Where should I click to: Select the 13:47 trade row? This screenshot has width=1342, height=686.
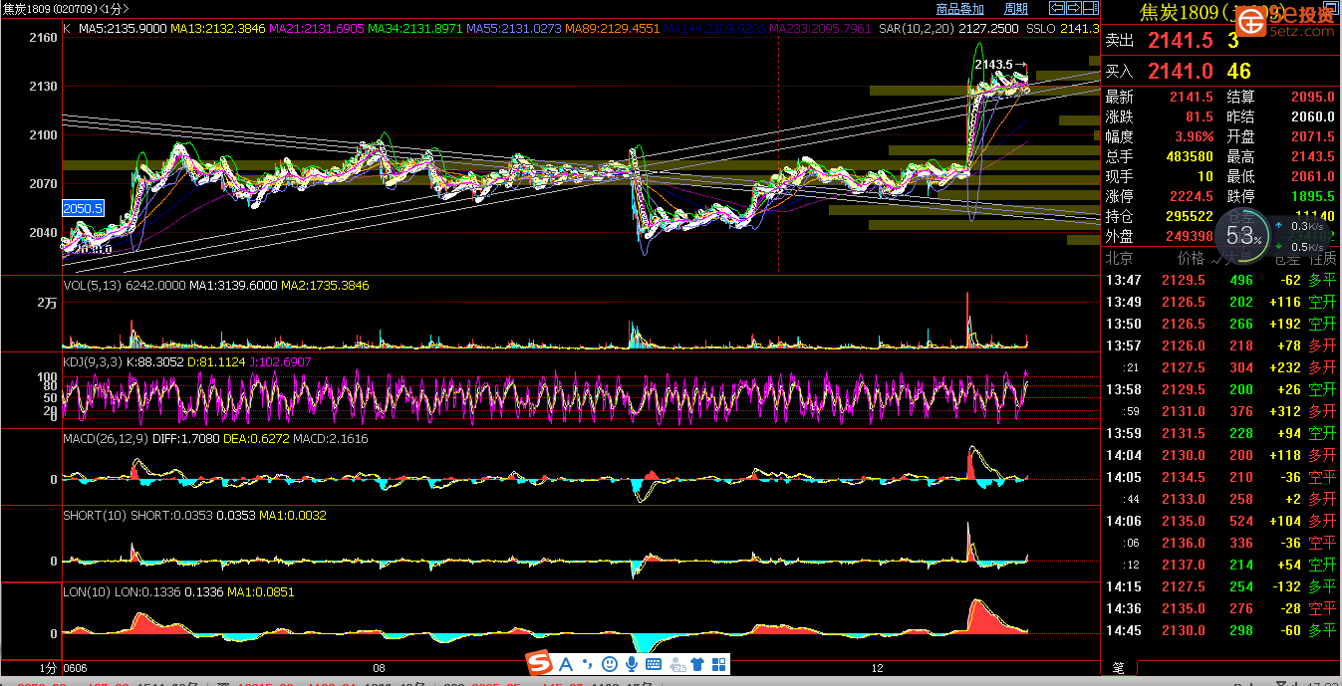(1221, 280)
